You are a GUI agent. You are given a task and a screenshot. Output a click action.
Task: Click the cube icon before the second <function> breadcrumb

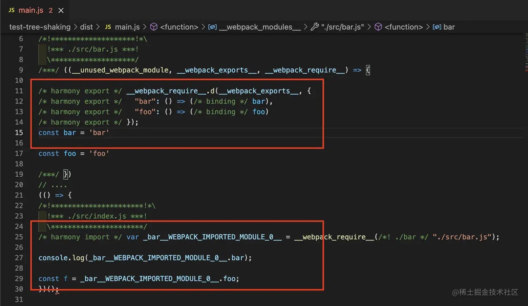(x=378, y=27)
